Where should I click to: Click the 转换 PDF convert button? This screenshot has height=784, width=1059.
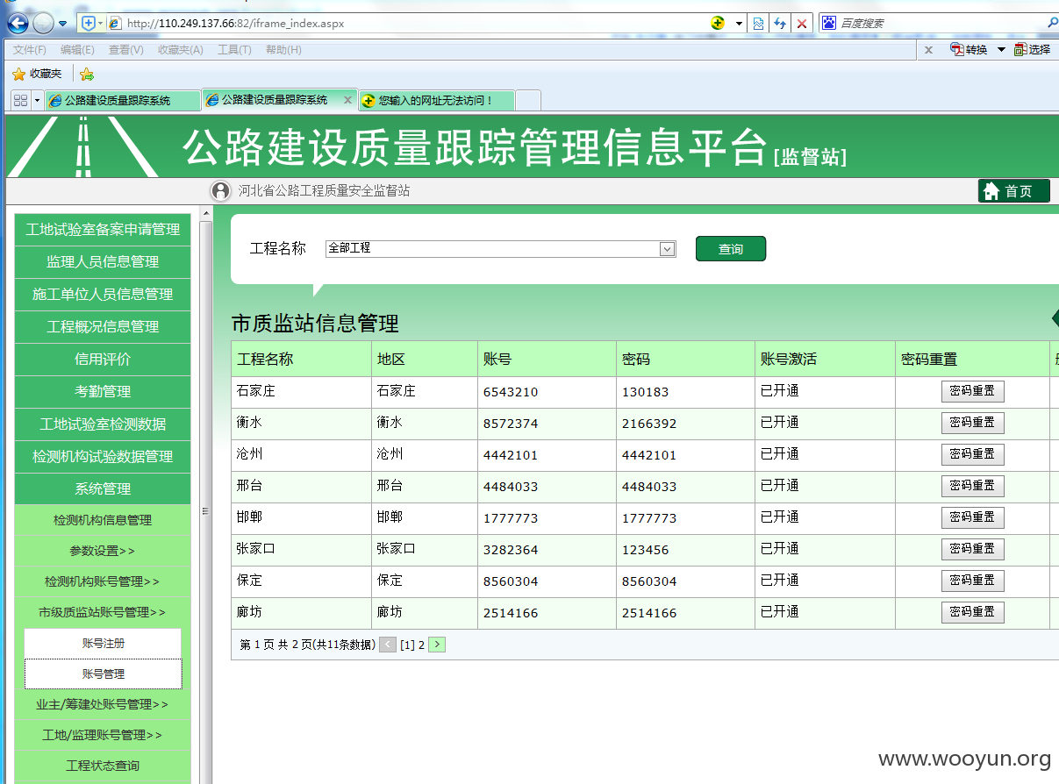[x=969, y=50]
